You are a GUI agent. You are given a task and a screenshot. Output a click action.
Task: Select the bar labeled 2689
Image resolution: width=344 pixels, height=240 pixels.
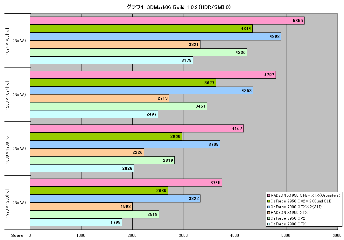tap(99, 190)
